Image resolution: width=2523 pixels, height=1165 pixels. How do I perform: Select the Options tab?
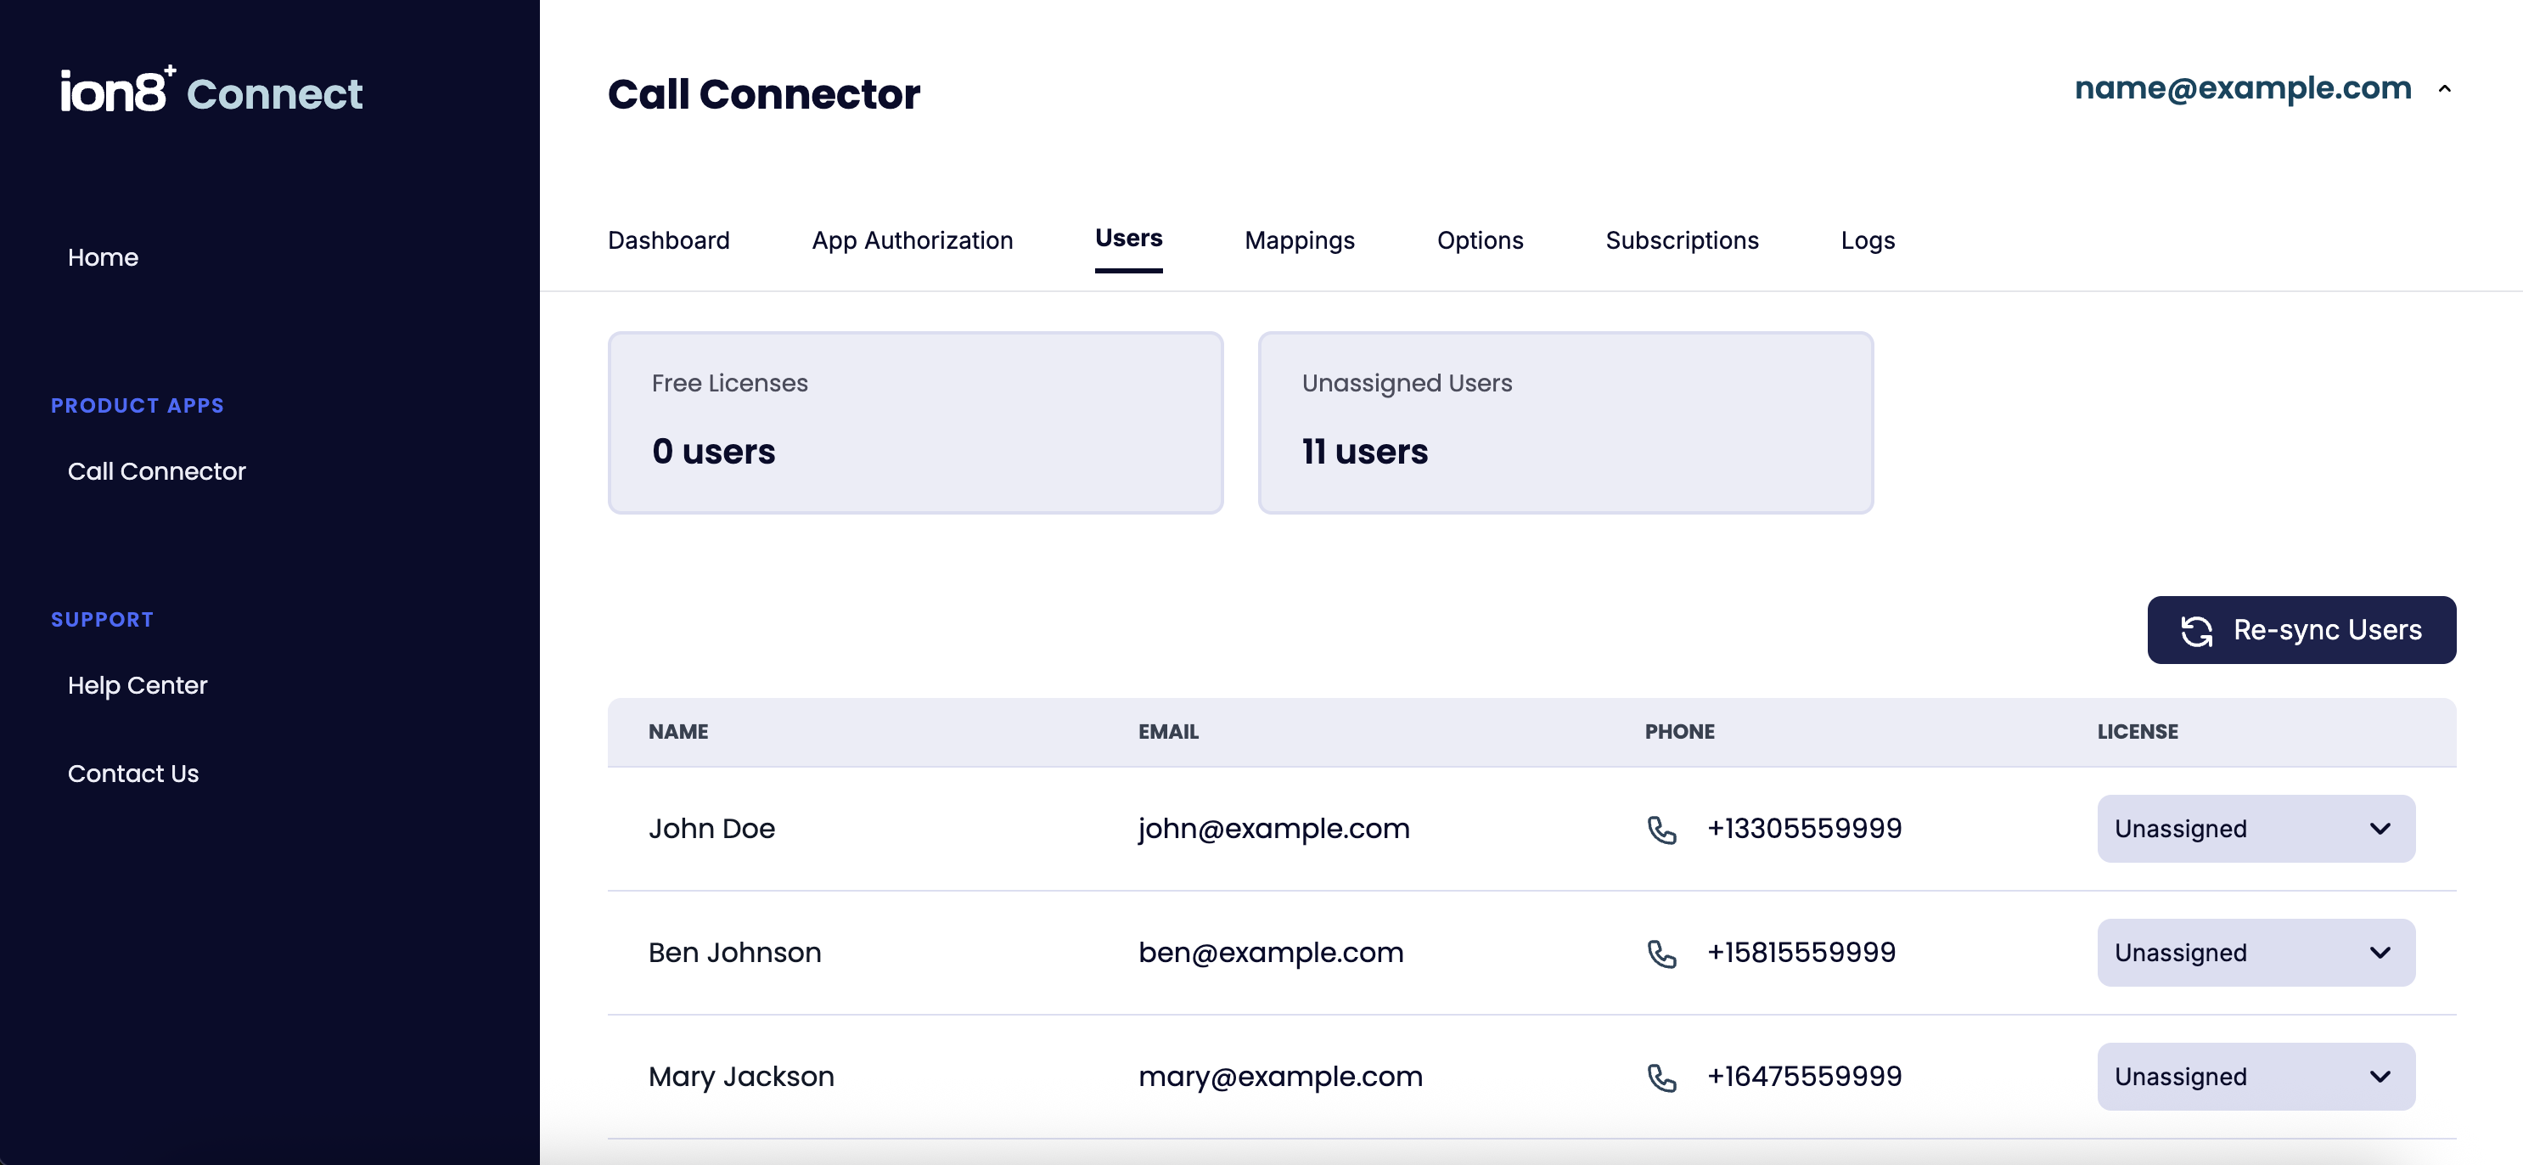1479,240
